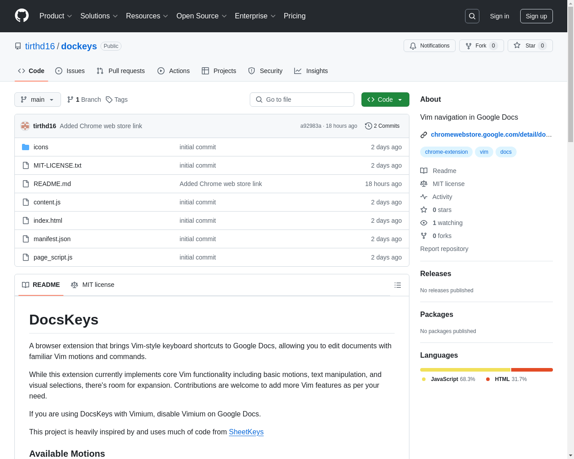Expand the Solutions menu

tap(99, 16)
